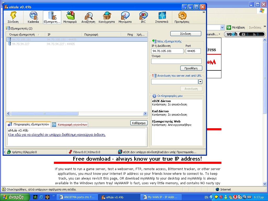Click server list horizontal scroll left arrow

8,113
